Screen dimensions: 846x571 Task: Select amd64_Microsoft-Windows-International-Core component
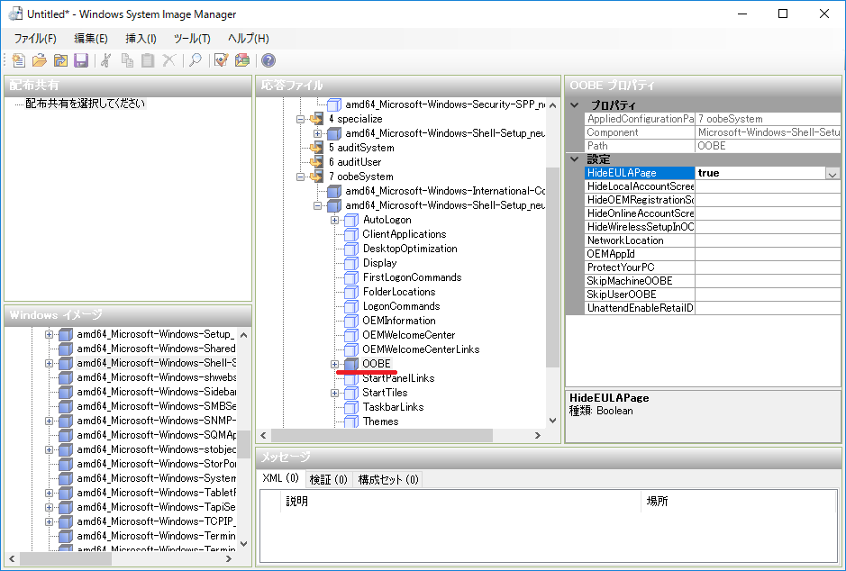coord(445,191)
